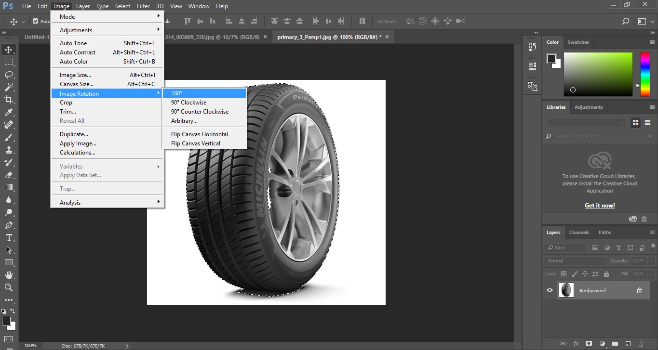Open the Normal blend mode dropdown
Screen dimensions: 658x350
pos(576,260)
